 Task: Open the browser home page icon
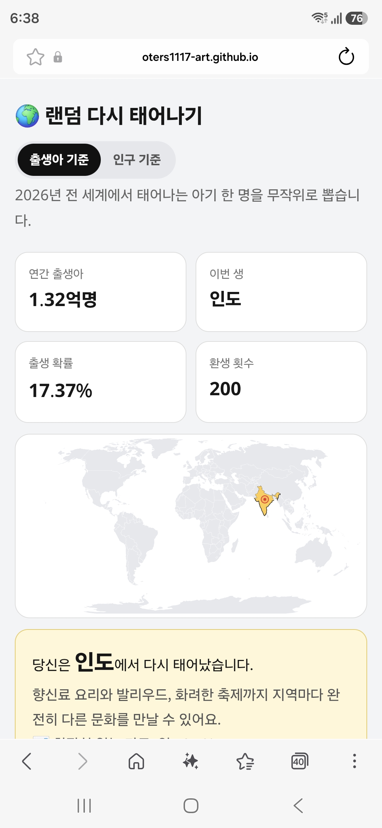point(136,761)
